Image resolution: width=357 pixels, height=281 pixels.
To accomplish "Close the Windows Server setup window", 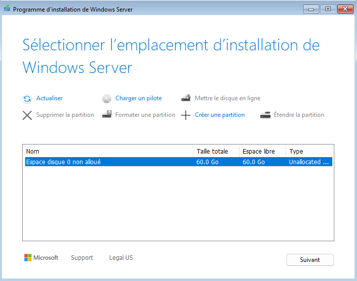I will point(344,9).
